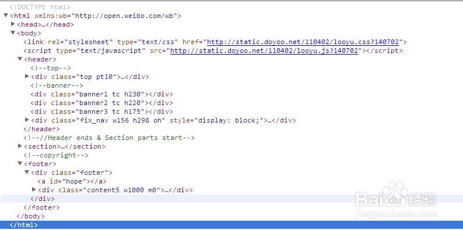Screen dimensions: 463x230
Task: Click the open.weibo.com namespace attribute value
Action: coord(124,16)
